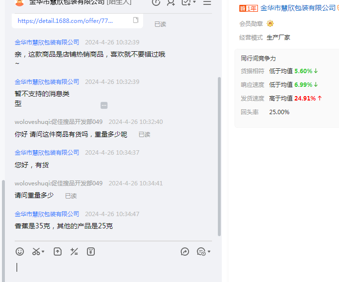Viewport: 339px width, 282px height.
Task: Click the chat message scrollbar
Action: click(219, 157)
